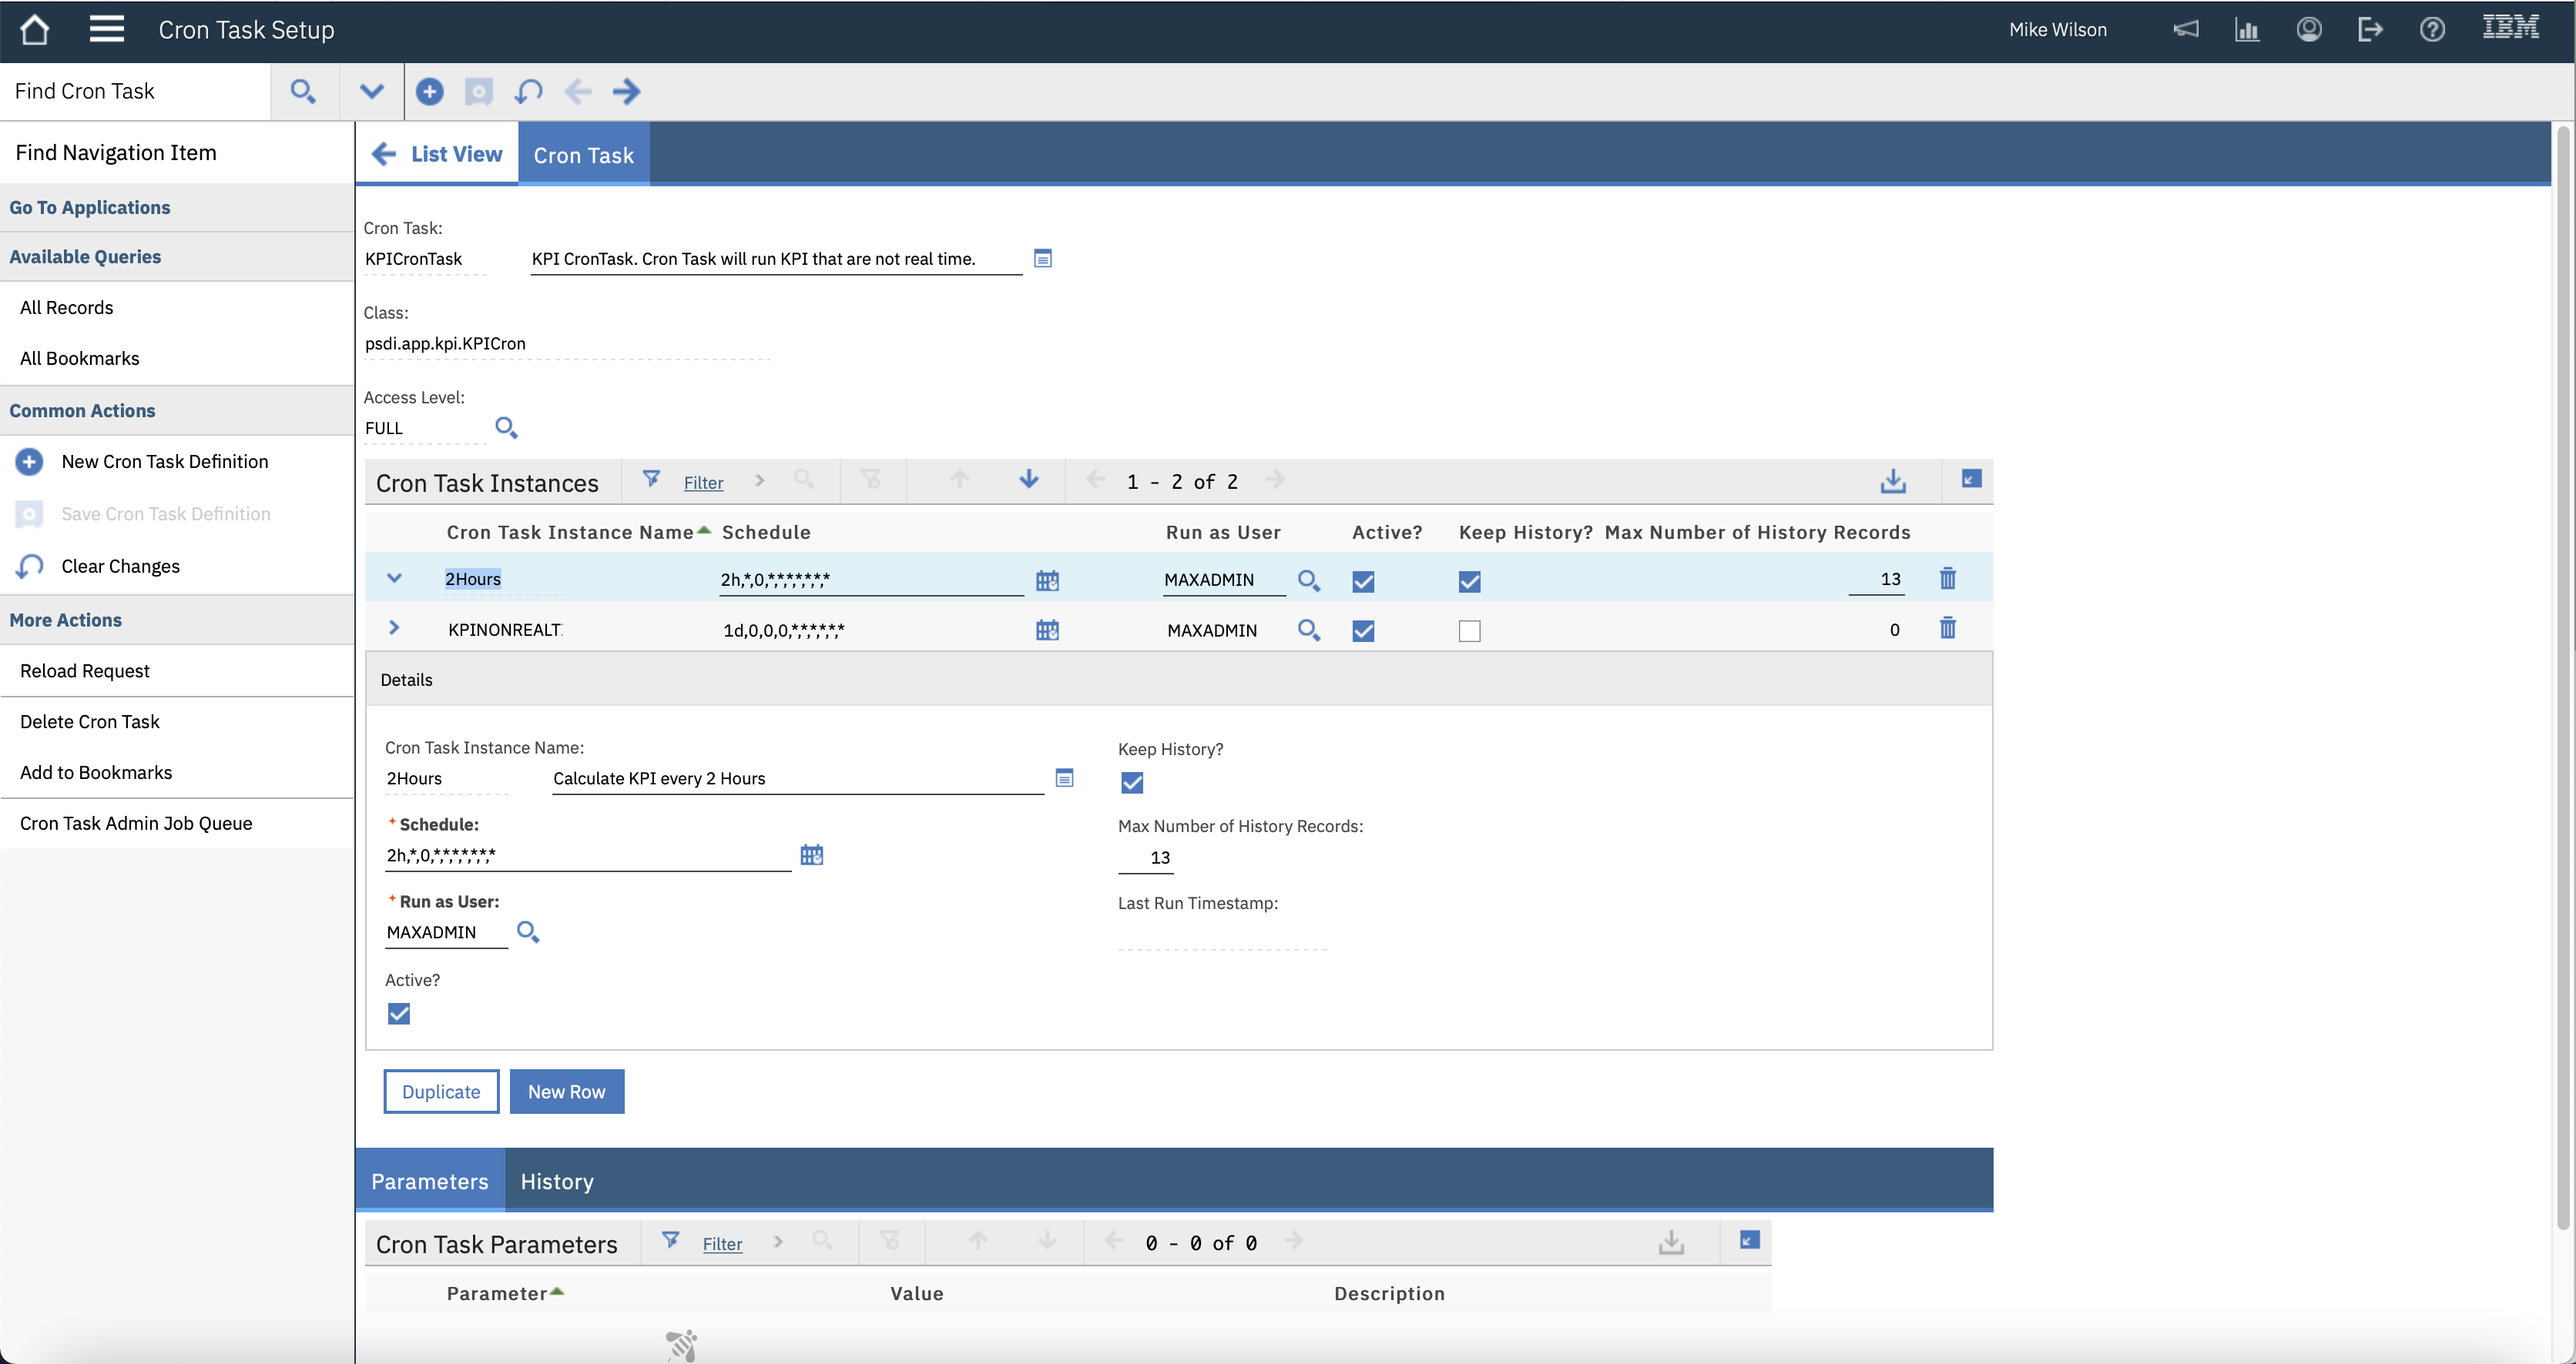Click the New Cron Task toolbar icon
The height and width of the screenshot is (1364, 2576).
point(429,92)
